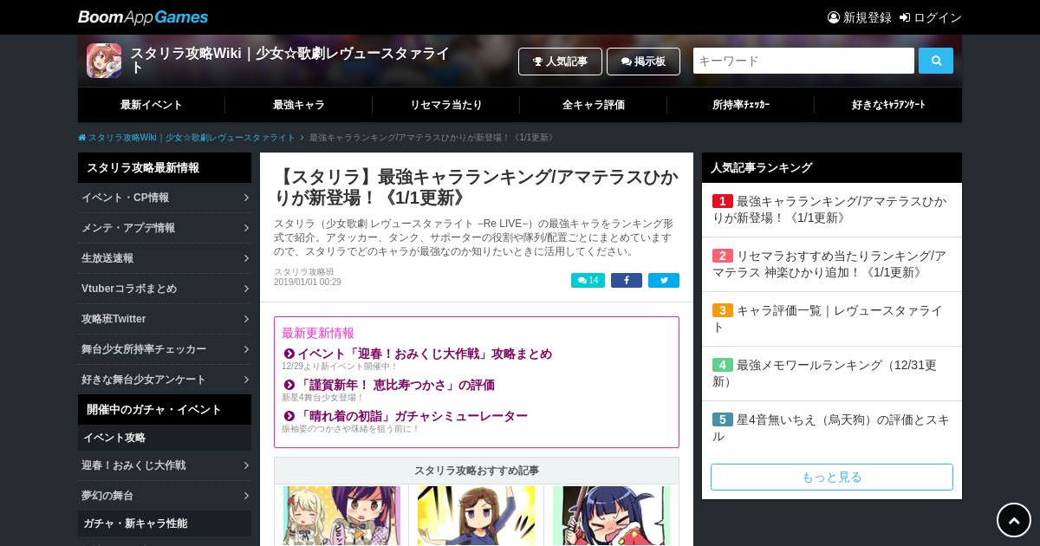Click 生放送速報 sidebar text
The height and width of the screenshot is (546, 1040).
coord(107,258)
